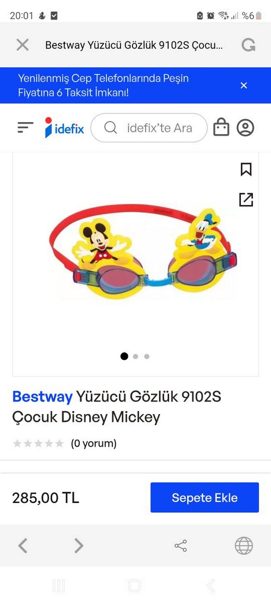Add product with Sepete Ekle button

205,498
